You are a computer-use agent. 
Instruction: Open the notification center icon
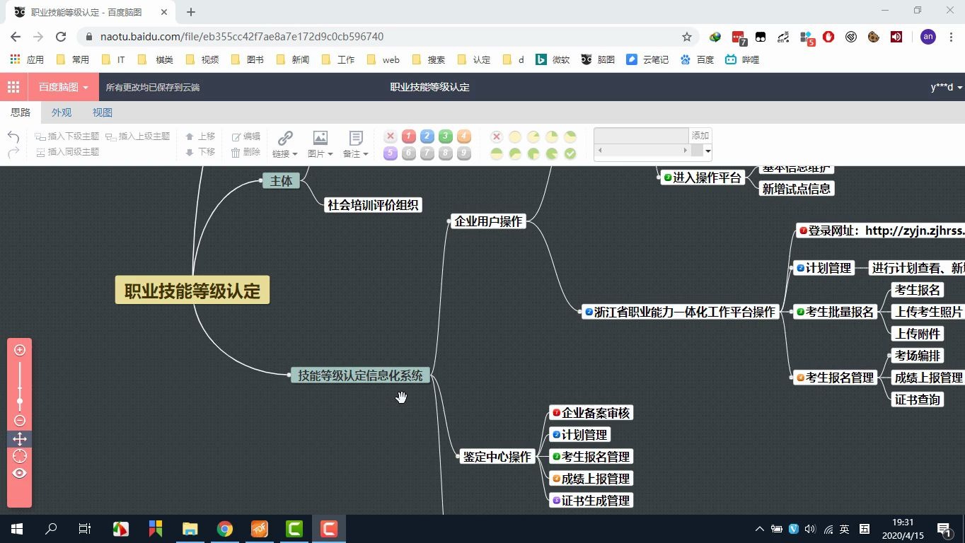coord(944,529)
